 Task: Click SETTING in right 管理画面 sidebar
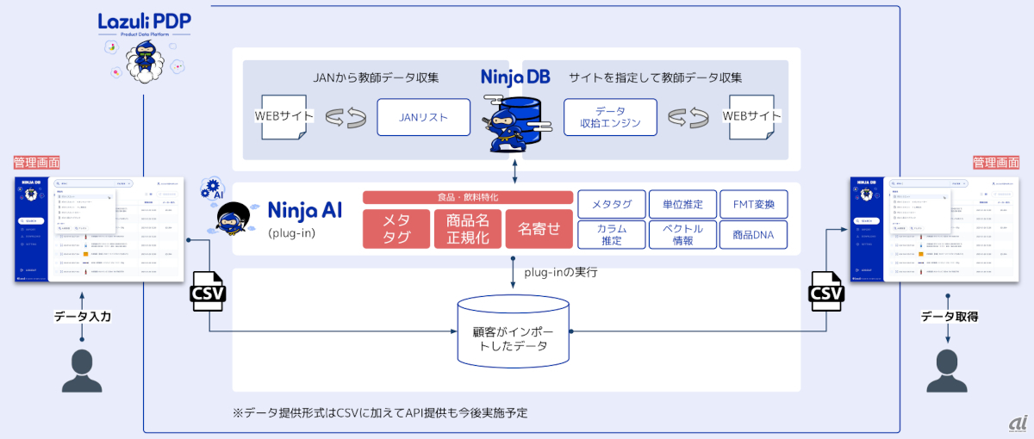[x=864, y=244]
